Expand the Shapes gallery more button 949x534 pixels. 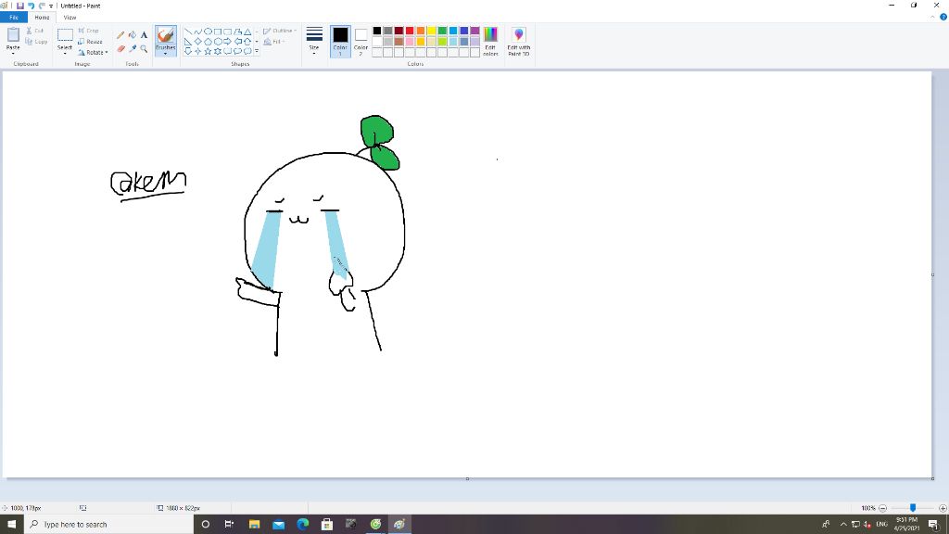[x=257, y=52]
